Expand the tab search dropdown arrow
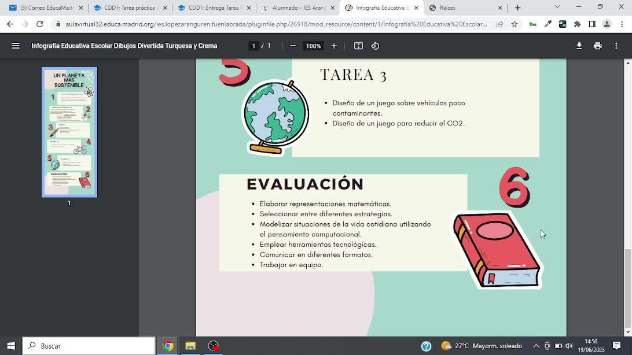Viewport: 632px width, 355px height. [557, 7]
